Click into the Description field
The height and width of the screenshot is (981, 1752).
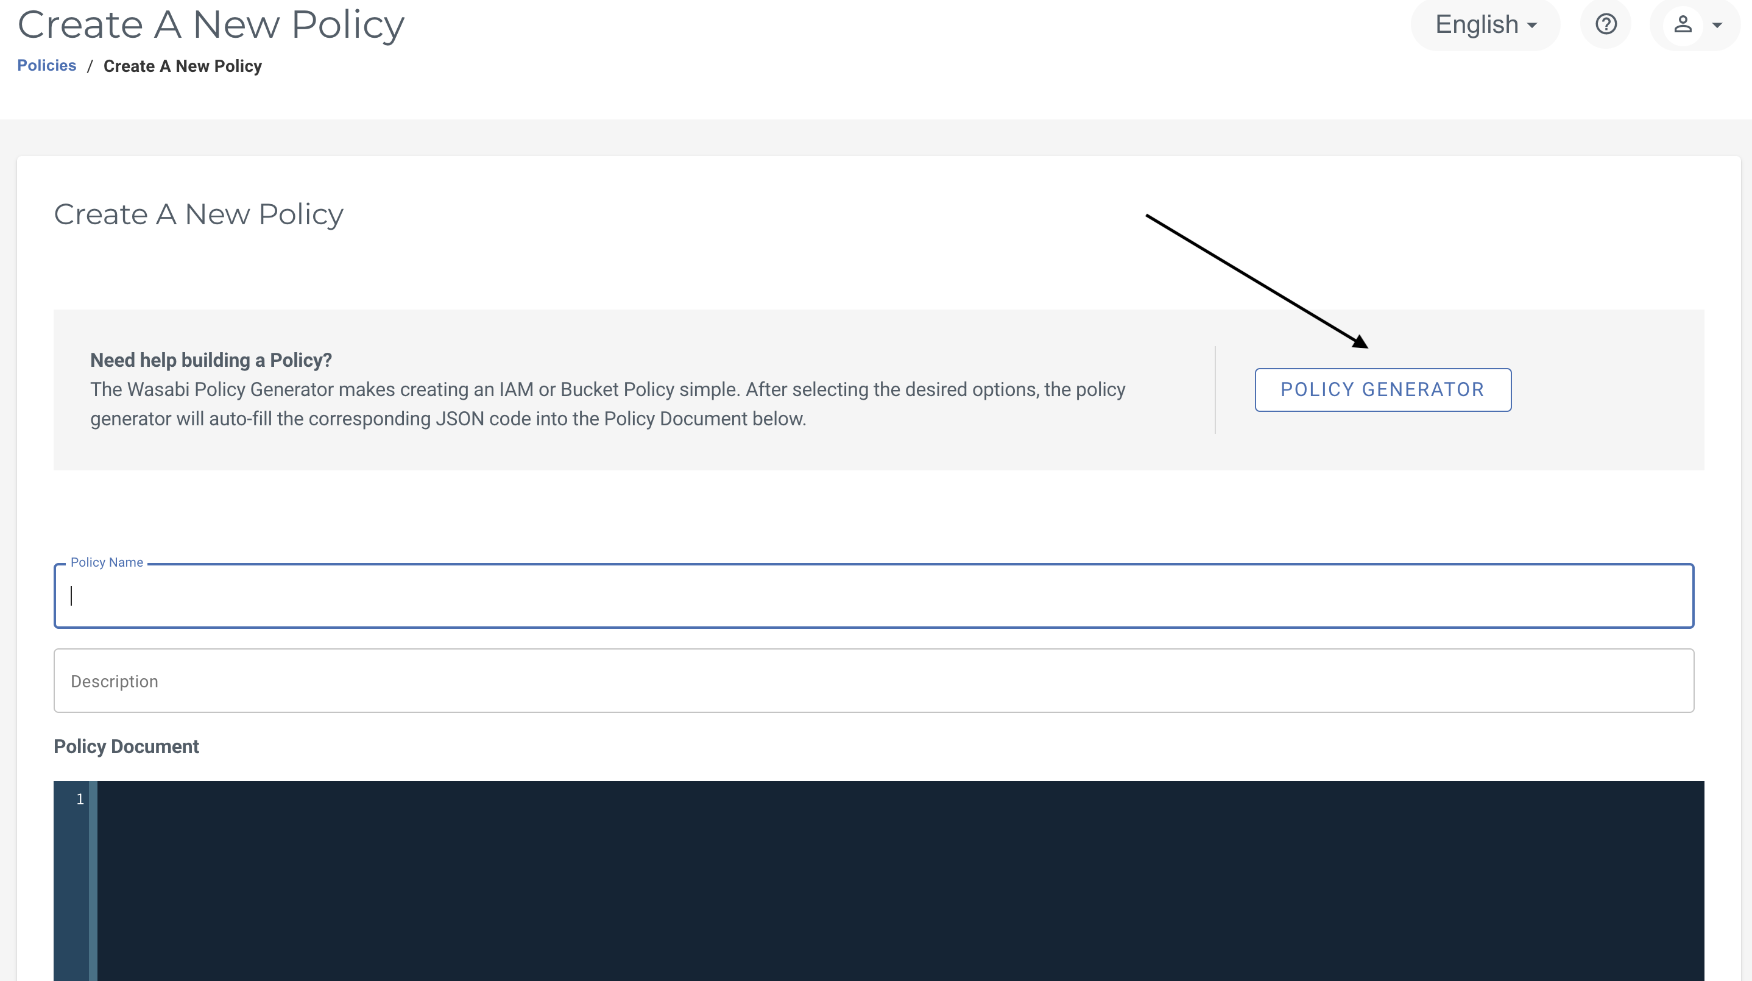coord(874,681)
